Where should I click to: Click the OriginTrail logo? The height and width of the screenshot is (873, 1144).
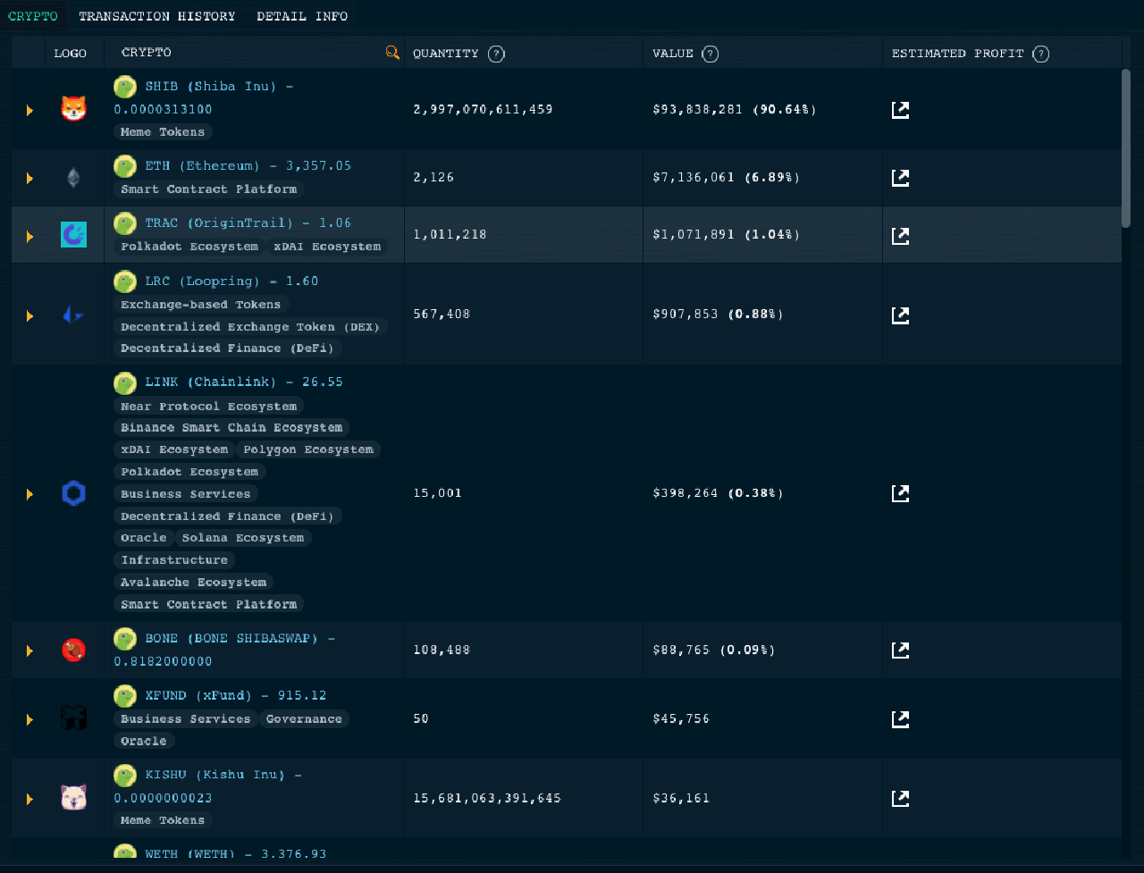(73, 235)
